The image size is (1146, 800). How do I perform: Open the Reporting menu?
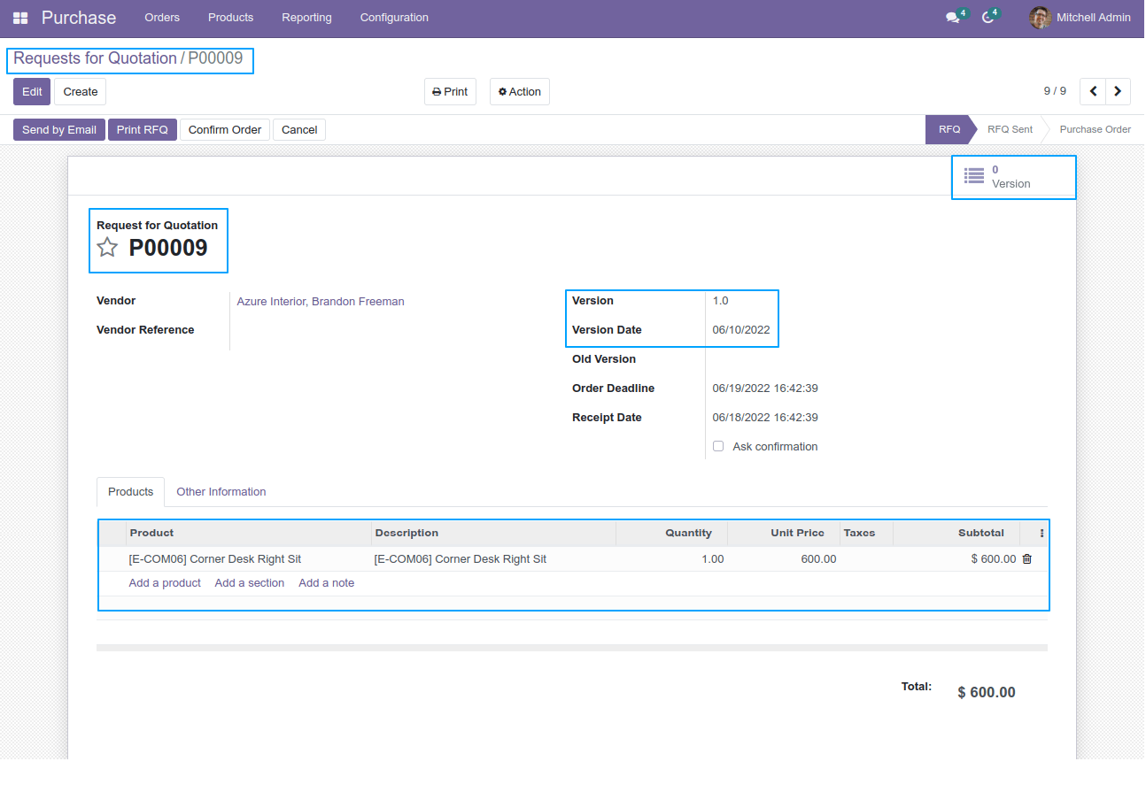[306, 18]
